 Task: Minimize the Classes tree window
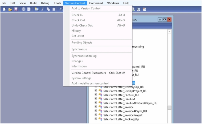(160, 20)
